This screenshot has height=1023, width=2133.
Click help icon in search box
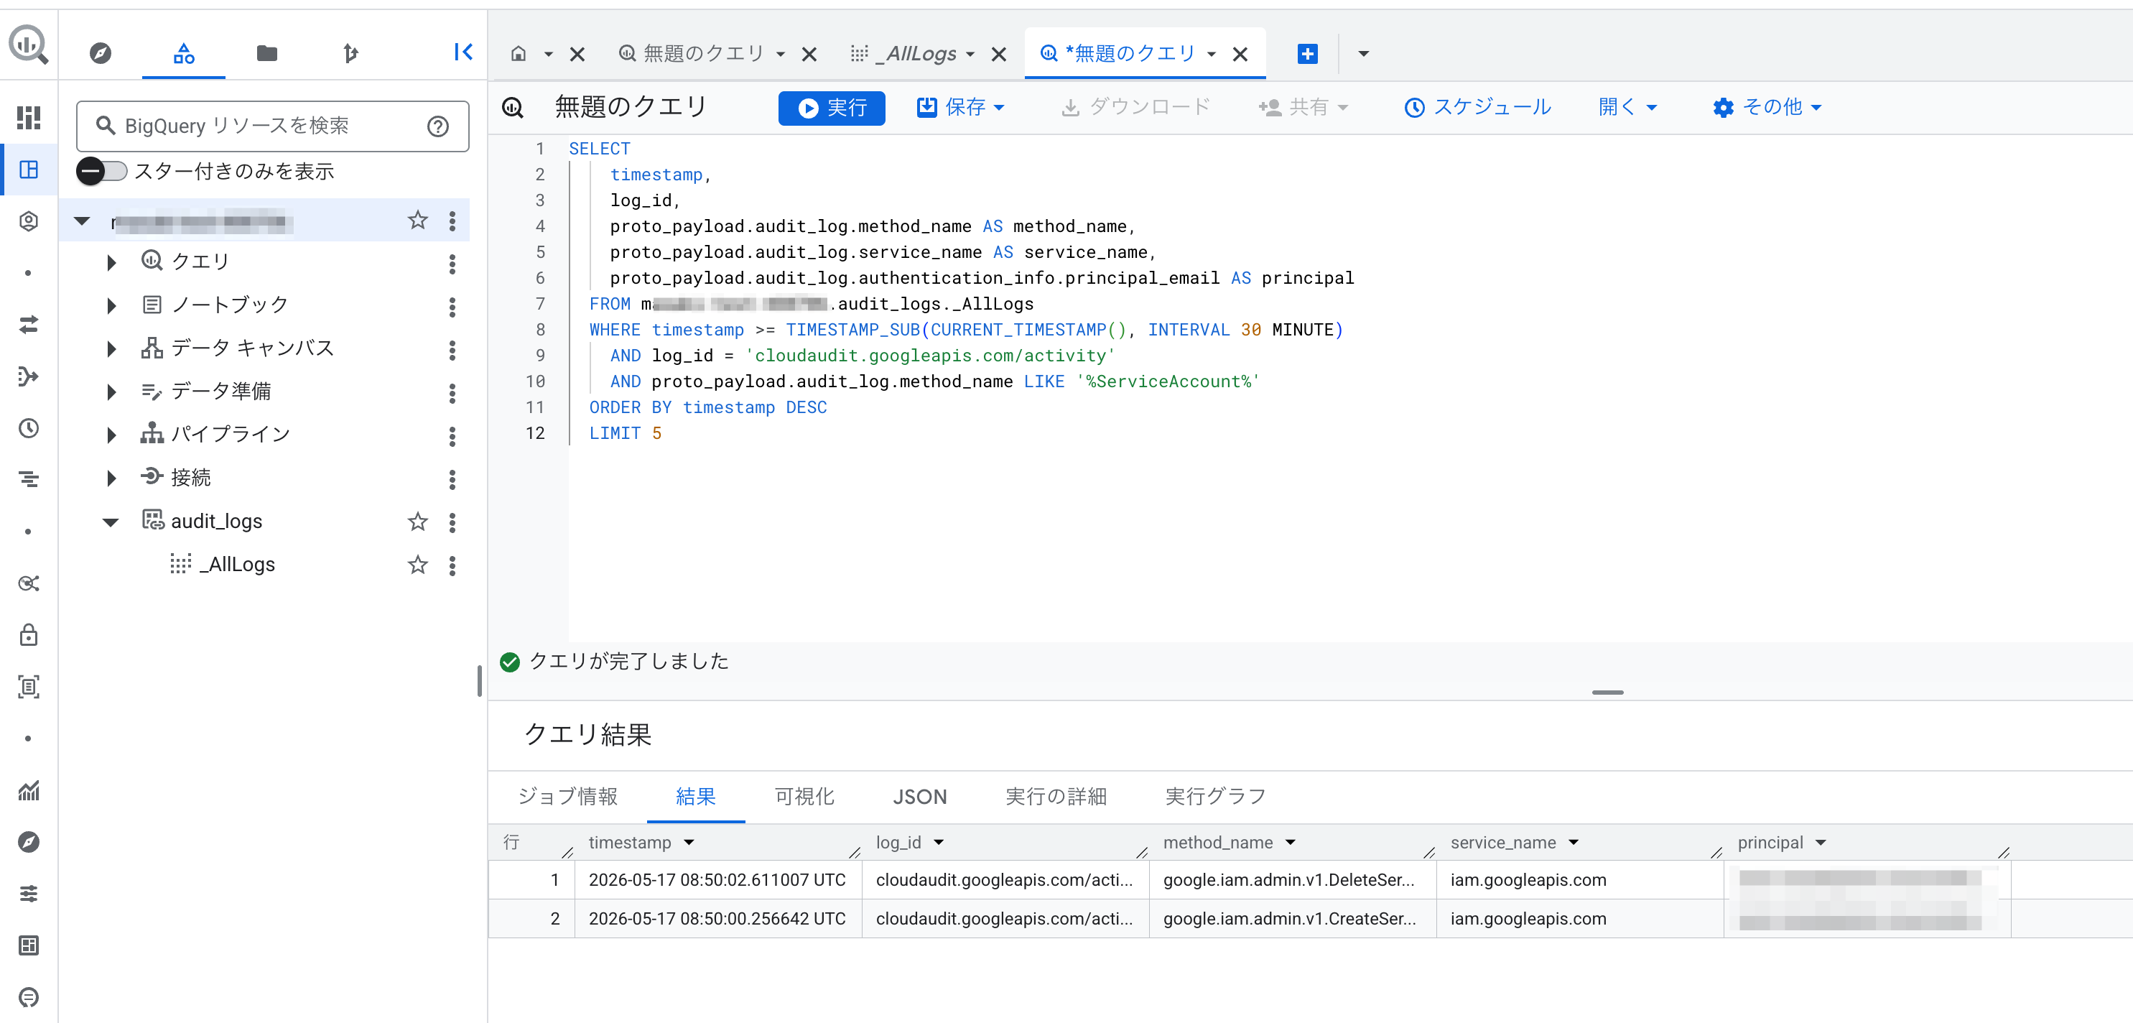[437, 126]
